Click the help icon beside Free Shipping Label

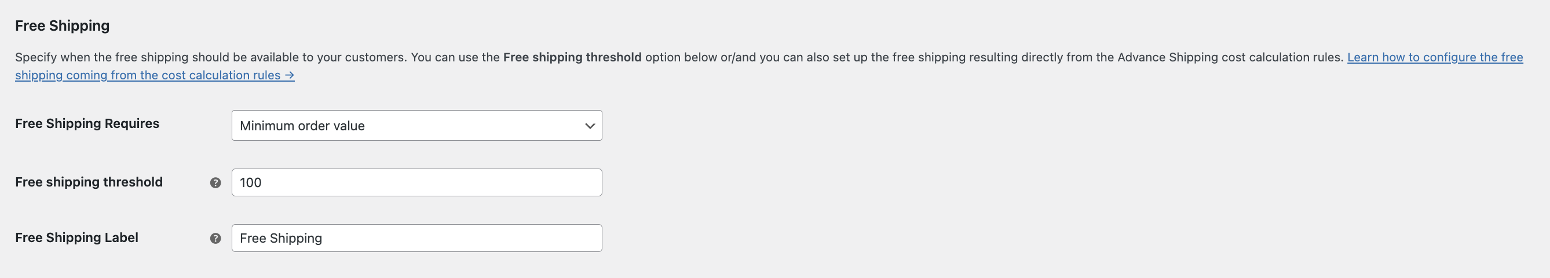click(x=215, y=238)
